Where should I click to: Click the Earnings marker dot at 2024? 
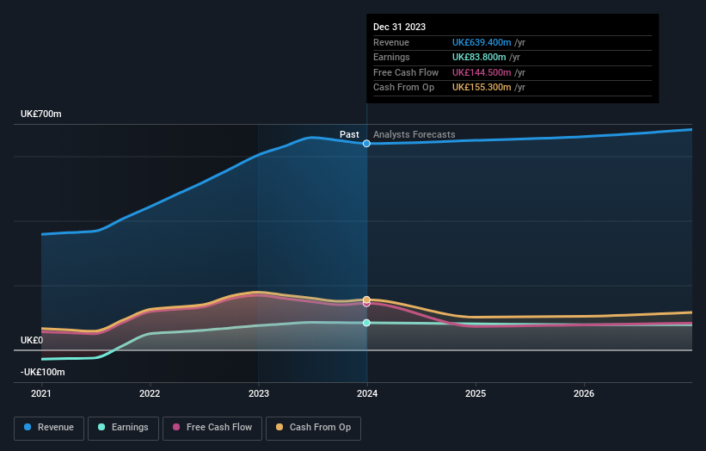pos(366,323)
